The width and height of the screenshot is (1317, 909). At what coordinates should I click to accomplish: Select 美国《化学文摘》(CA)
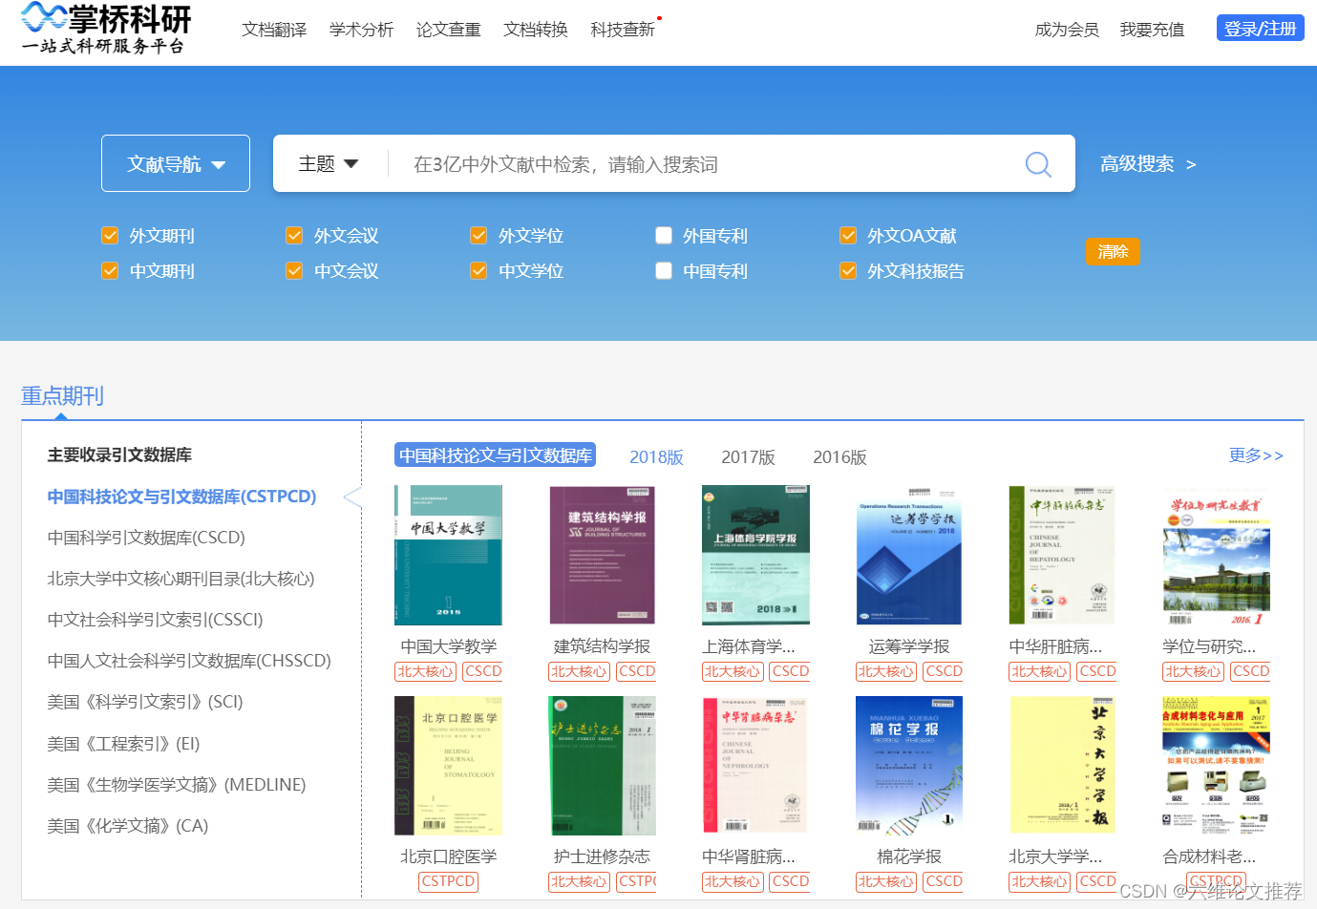point(128,826)
